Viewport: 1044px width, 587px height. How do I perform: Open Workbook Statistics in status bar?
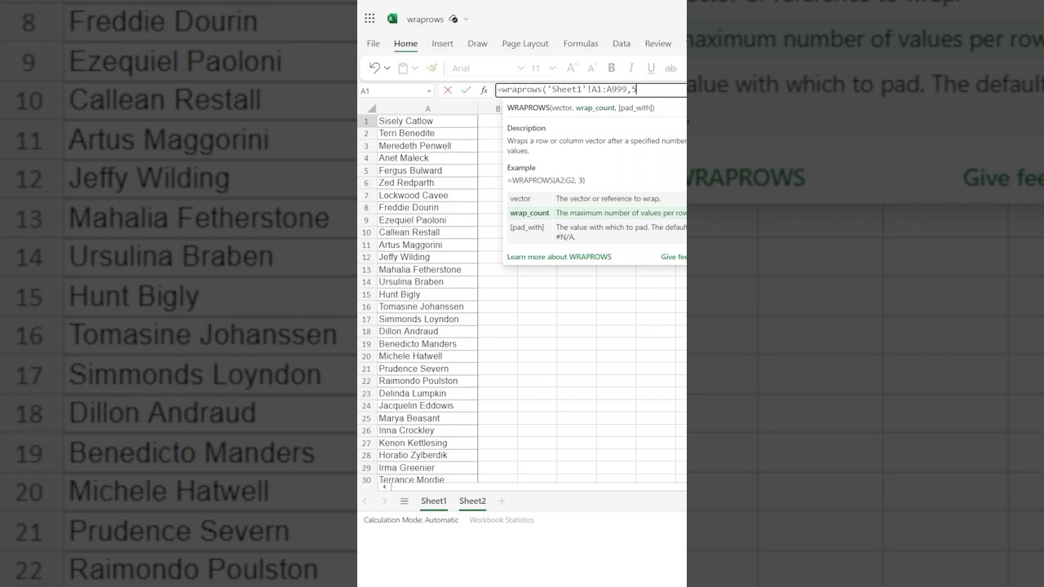tap(502, 519)
